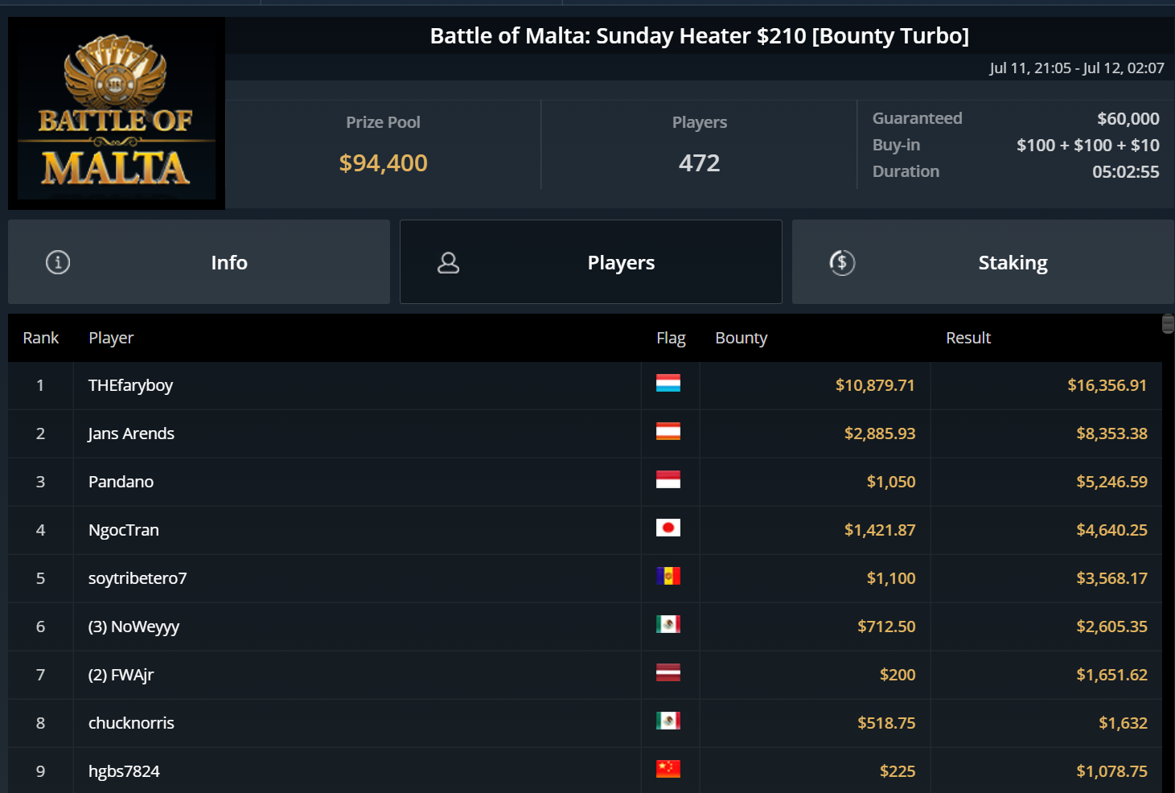The image size is (1175, 793).
Task: Sort by the Result column header
Action: click(x=968, y=338)
